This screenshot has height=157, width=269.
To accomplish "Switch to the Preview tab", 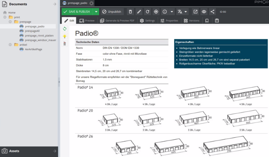I will tap(87, 21).
